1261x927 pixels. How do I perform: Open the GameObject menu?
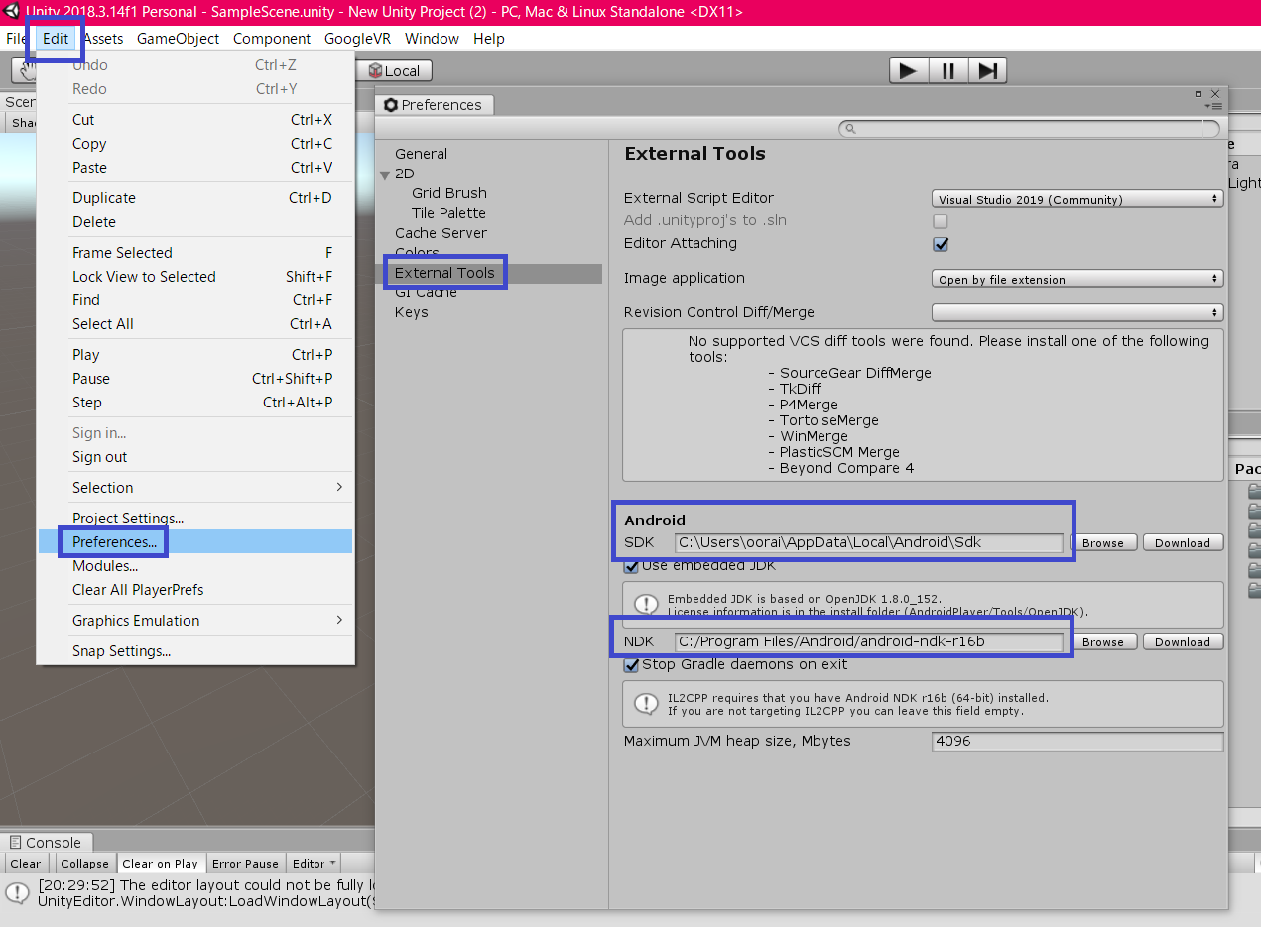(179, 39)
